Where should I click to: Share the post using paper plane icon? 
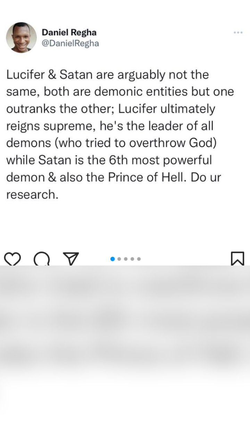pyautogui.click(x=71, y=259)
